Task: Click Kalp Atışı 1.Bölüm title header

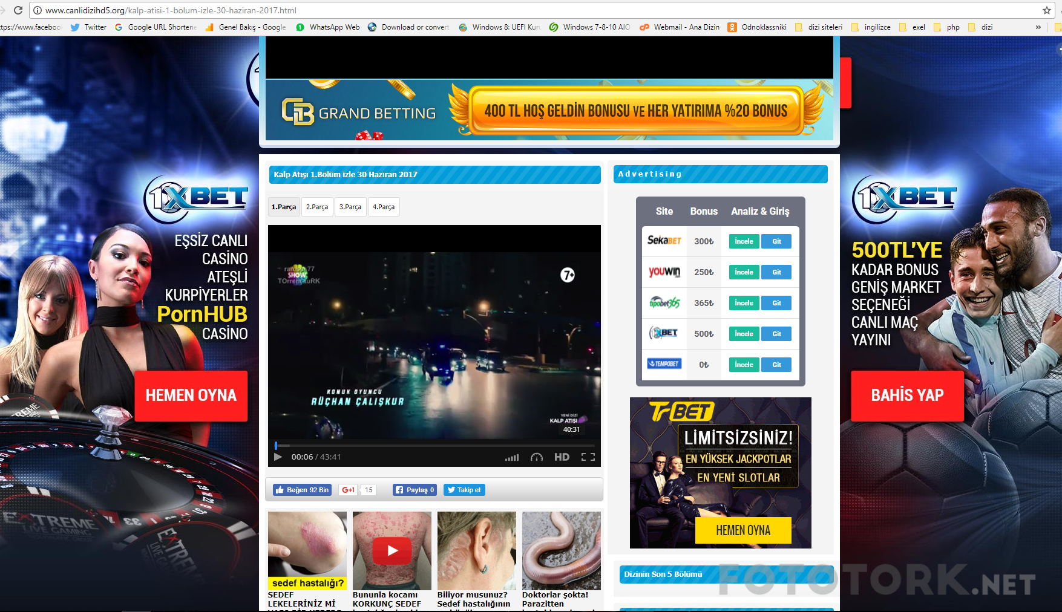Action: coord(435,175)
